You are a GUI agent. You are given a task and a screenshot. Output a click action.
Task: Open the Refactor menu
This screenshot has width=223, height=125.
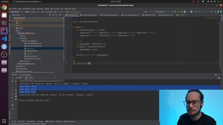coord(40,9)
